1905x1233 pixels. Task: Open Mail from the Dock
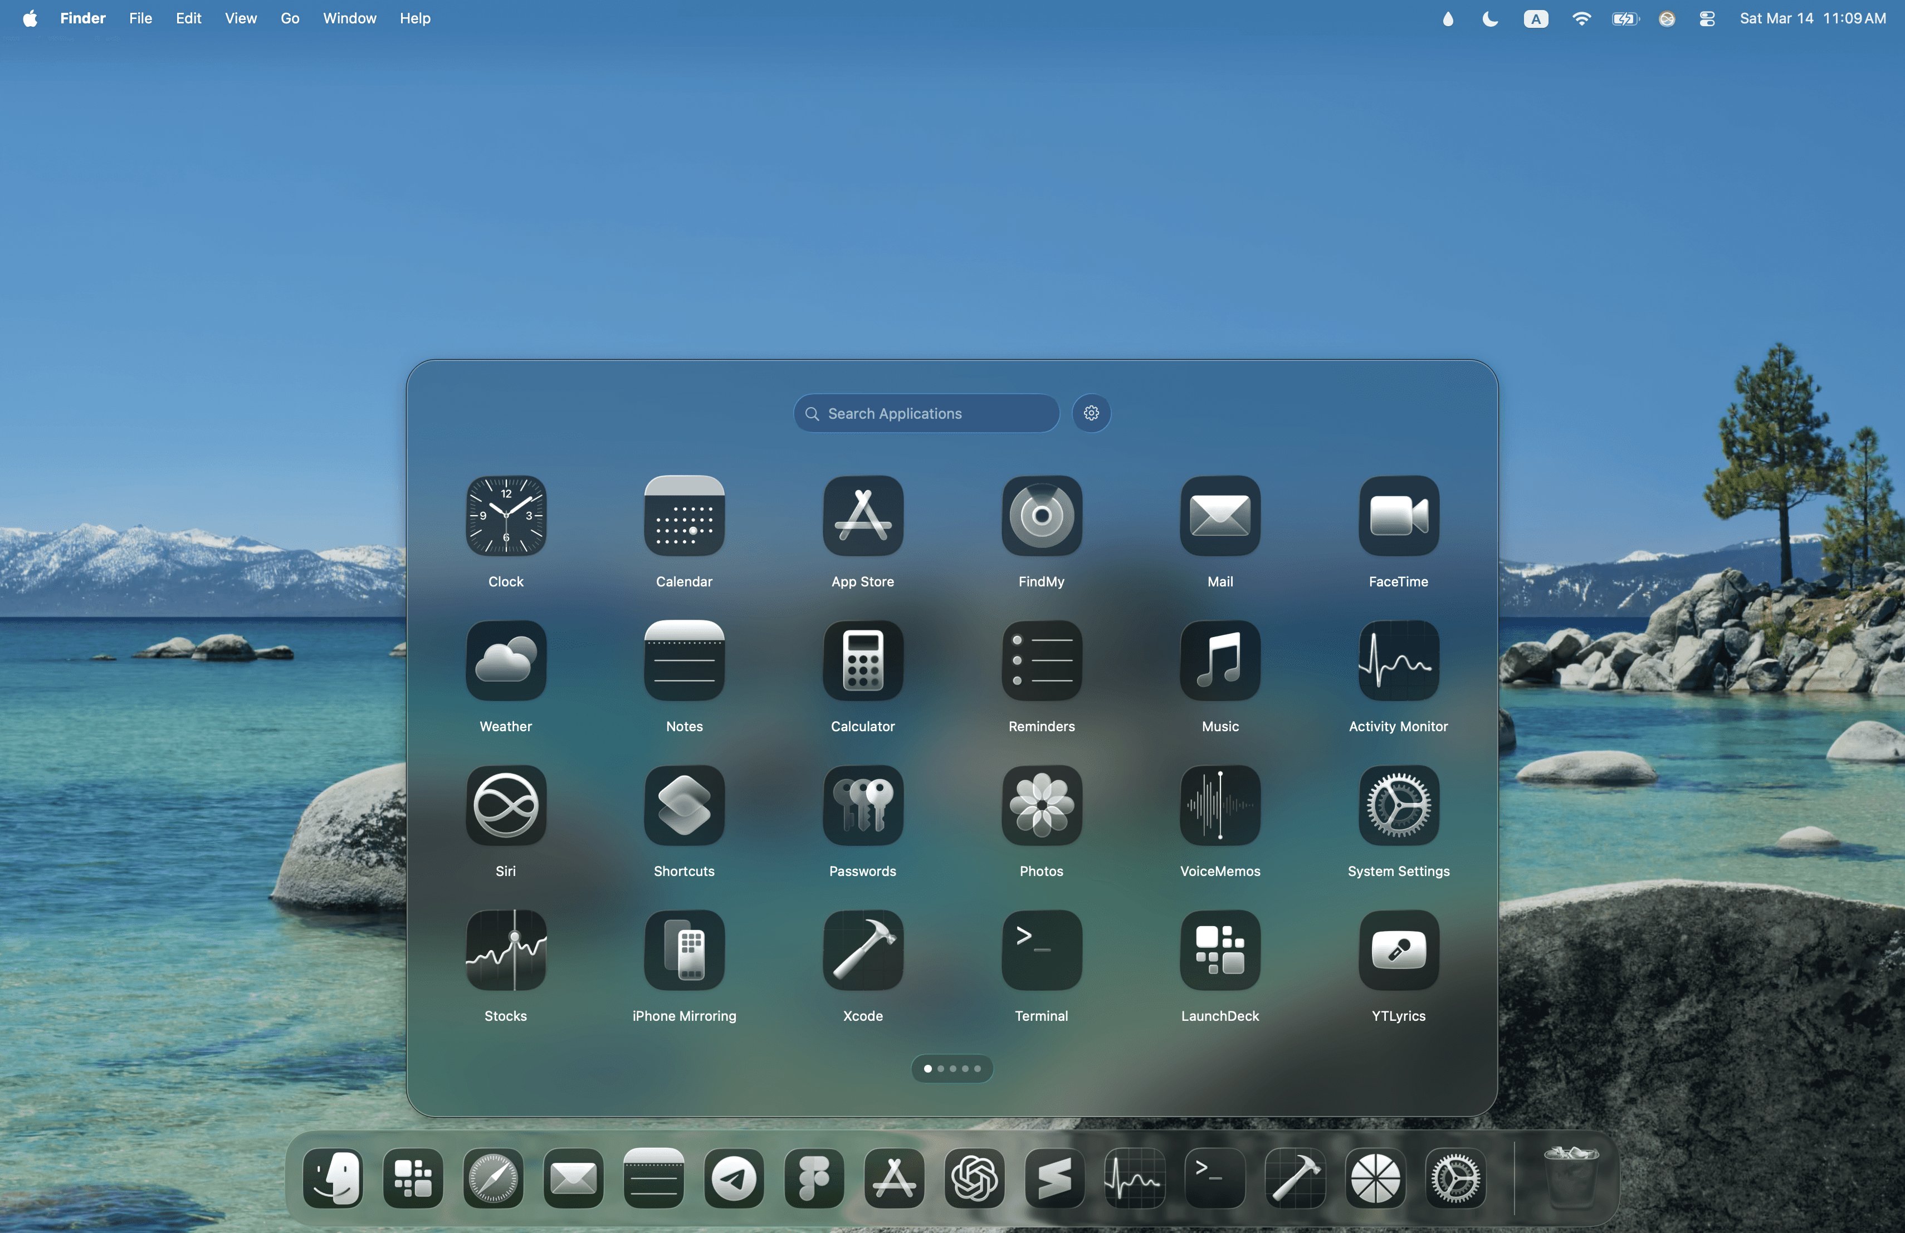click(573, 1178)
